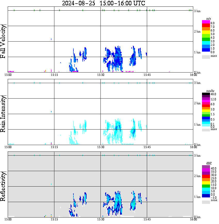Select red swatch in the m/s legend

pyautogui.click(x=206, y=26)
